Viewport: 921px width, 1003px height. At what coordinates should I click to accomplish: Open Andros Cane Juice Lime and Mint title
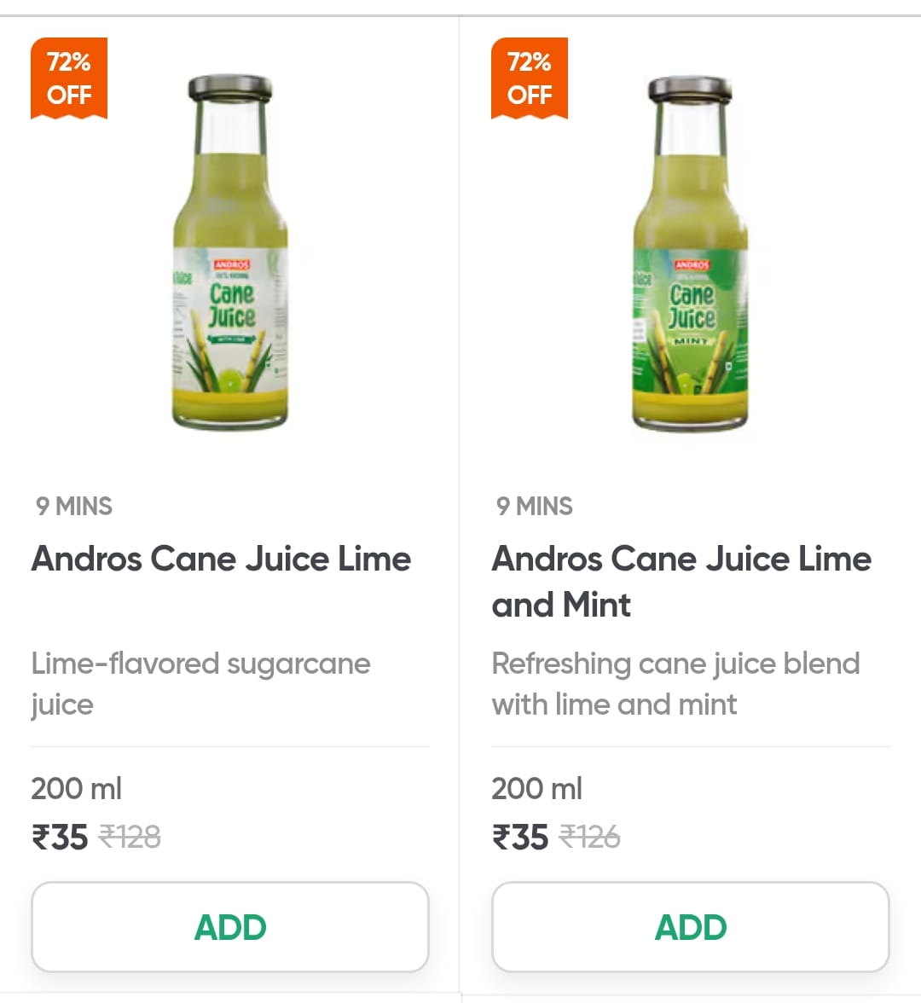[x=682, y=582]
